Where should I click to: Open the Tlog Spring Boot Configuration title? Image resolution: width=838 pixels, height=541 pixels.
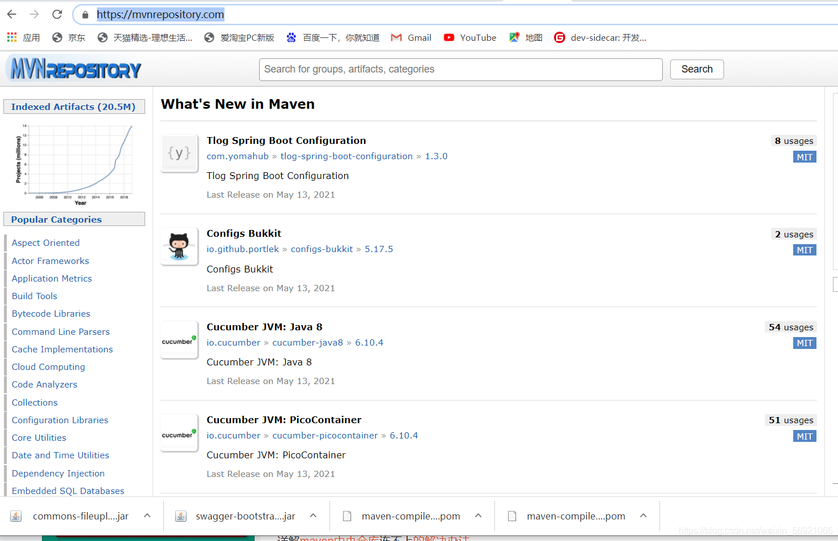(286, 140)
